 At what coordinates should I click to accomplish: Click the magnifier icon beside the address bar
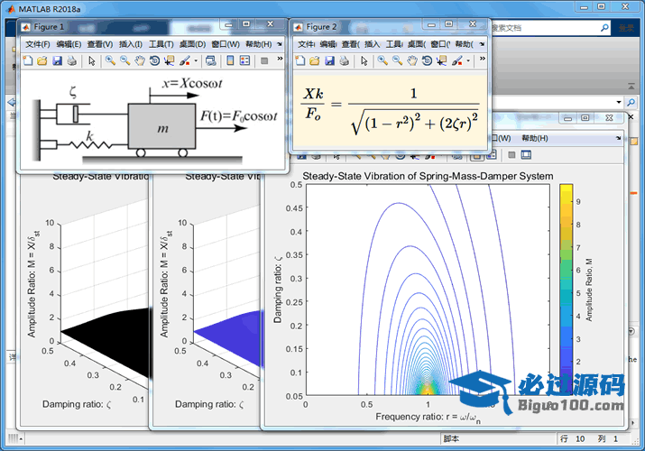tap(631, 102)
